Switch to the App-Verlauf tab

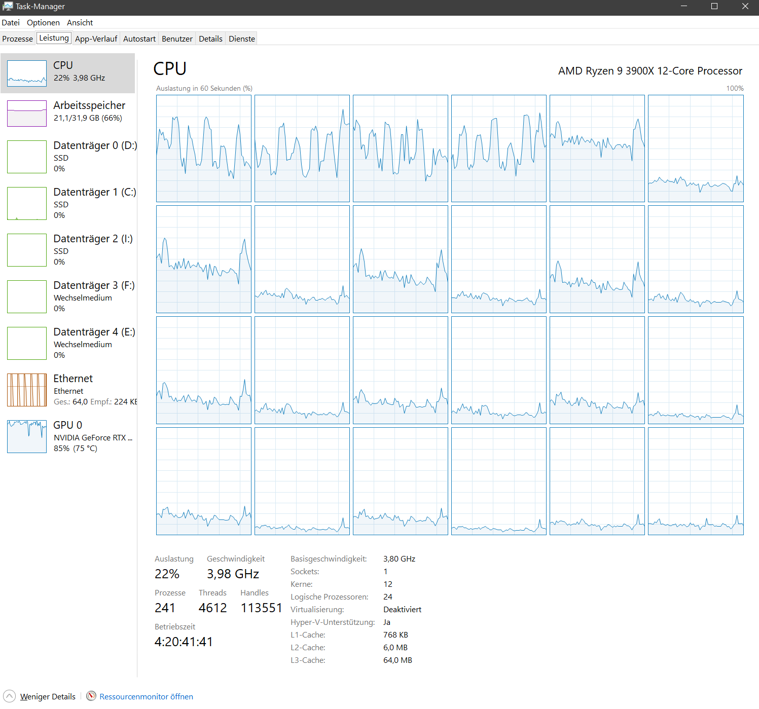coord(96,39)
